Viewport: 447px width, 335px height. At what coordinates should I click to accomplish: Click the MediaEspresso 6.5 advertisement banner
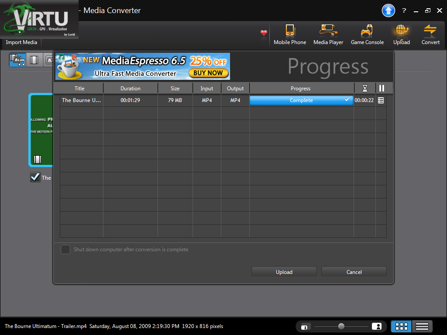pos(143,66)
